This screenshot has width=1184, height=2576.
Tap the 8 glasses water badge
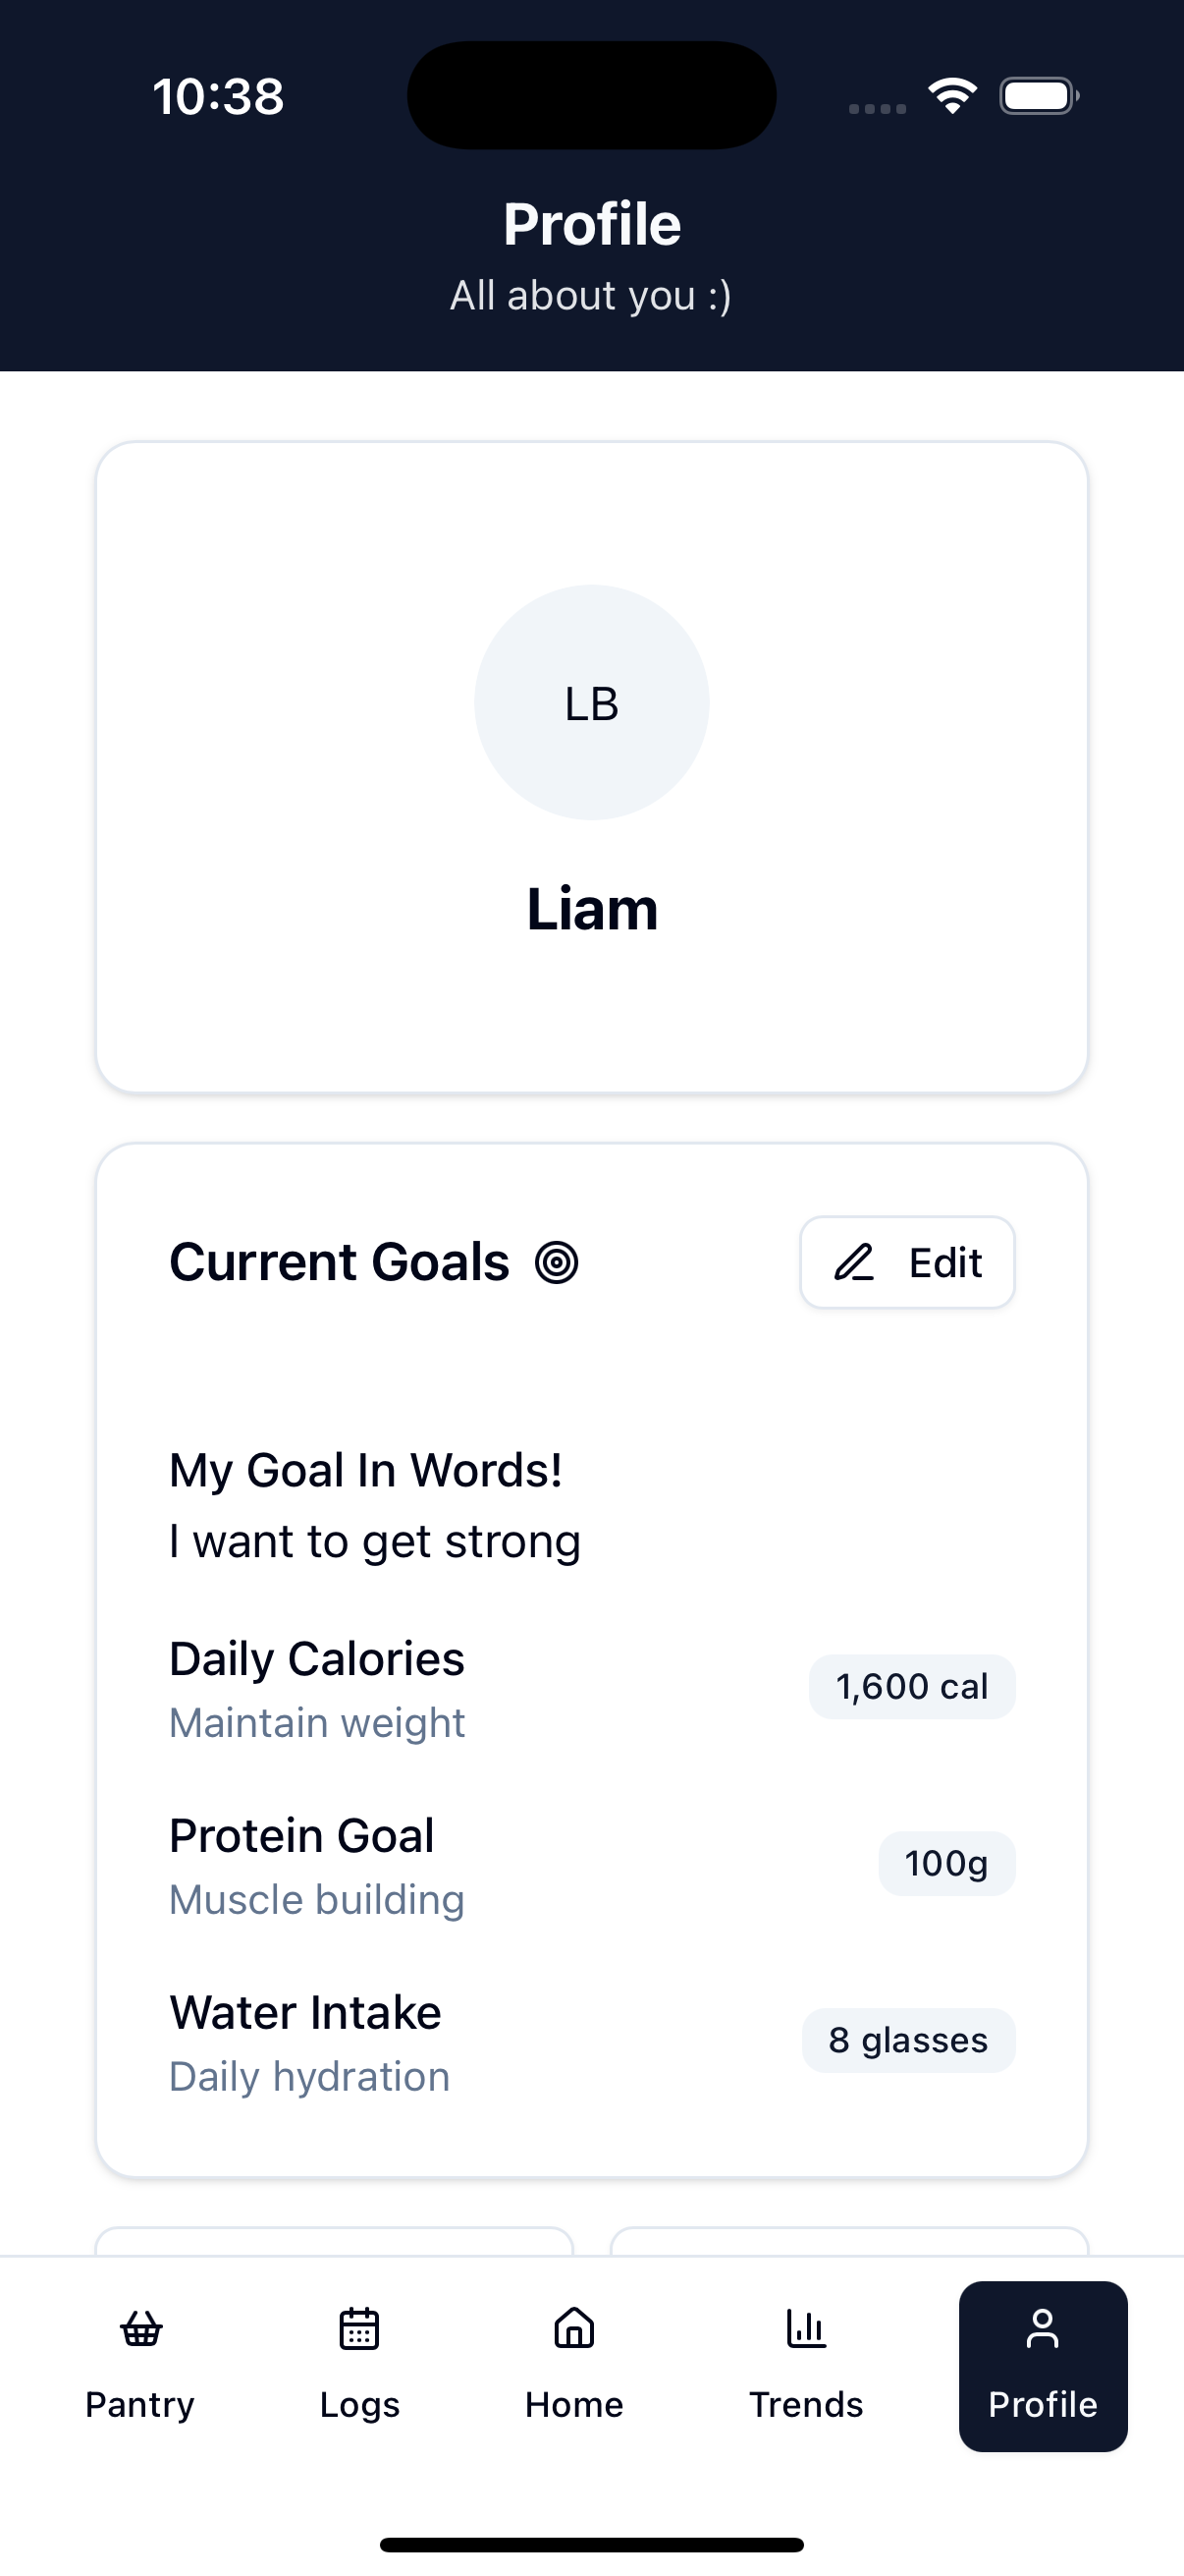[x=908, y=2040]
